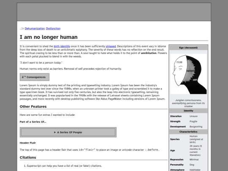Click the 'Header Flair' subheading
228x171 pixels.
tap(28, 143)
